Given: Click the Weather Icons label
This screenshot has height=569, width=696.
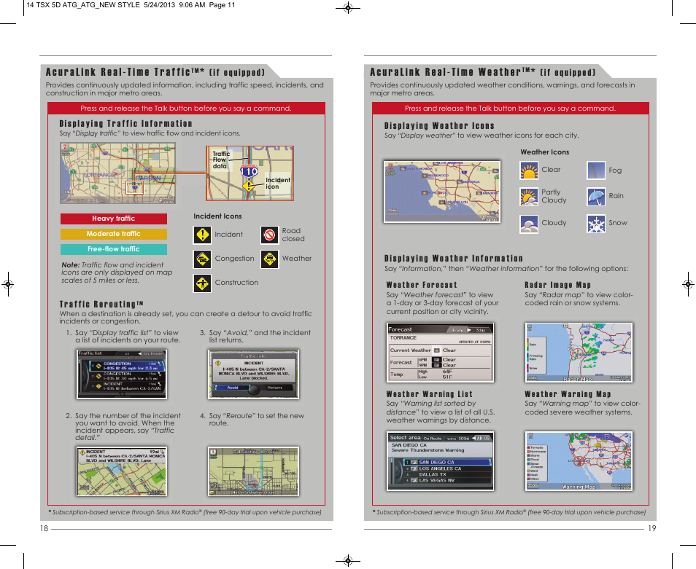Looking at the screenshot, I should point(545,152).
